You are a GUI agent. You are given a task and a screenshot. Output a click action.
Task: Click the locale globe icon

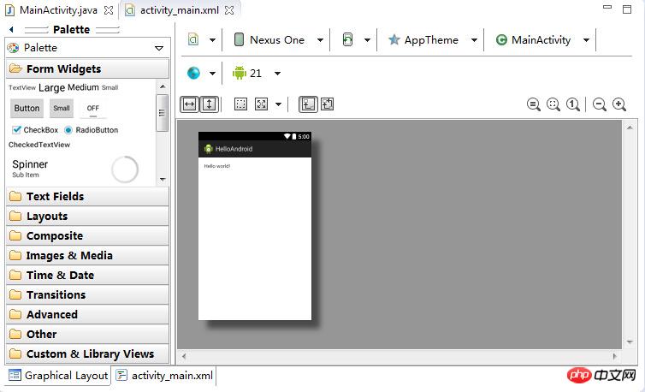pyautogui.click(x=193, y=73)
